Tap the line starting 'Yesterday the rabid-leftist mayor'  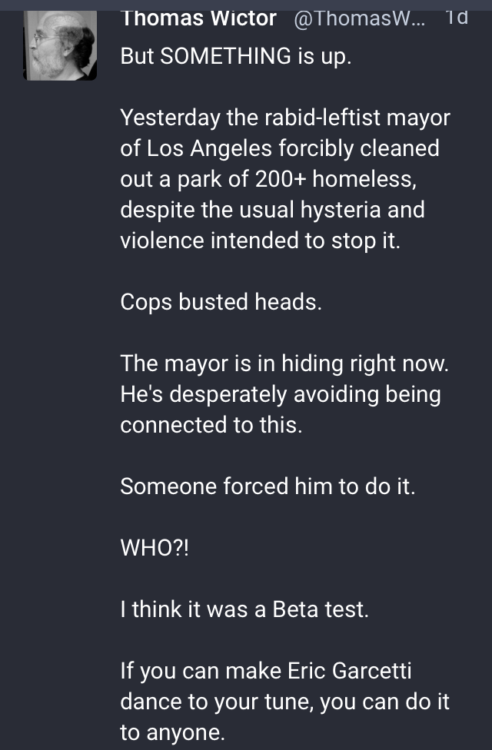[x=285, y=117]
